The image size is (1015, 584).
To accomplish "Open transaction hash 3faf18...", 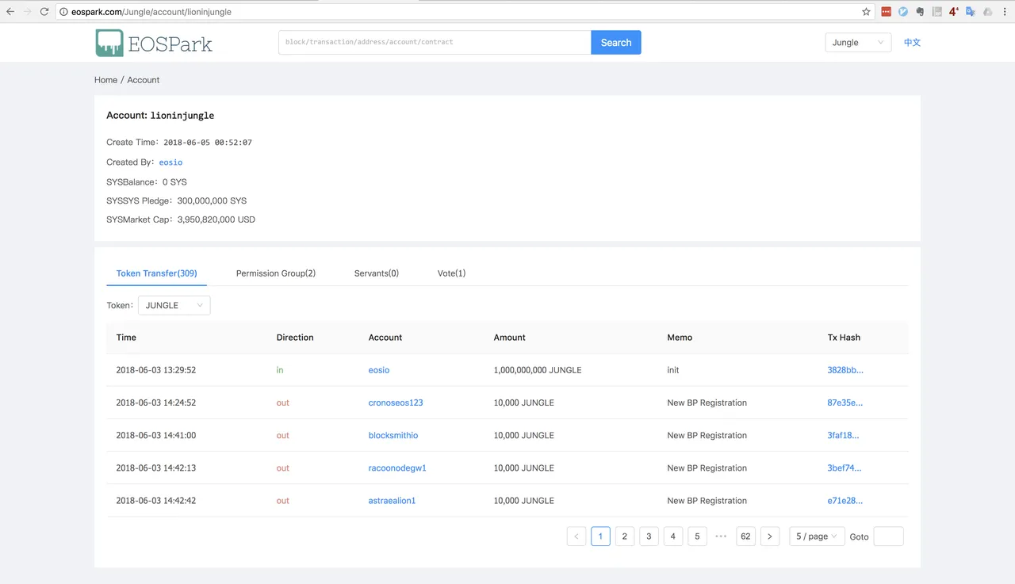I will click(843, 435).
